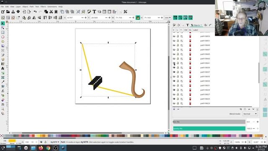
Task: Open the Object menu
Action: click(25, 7)
